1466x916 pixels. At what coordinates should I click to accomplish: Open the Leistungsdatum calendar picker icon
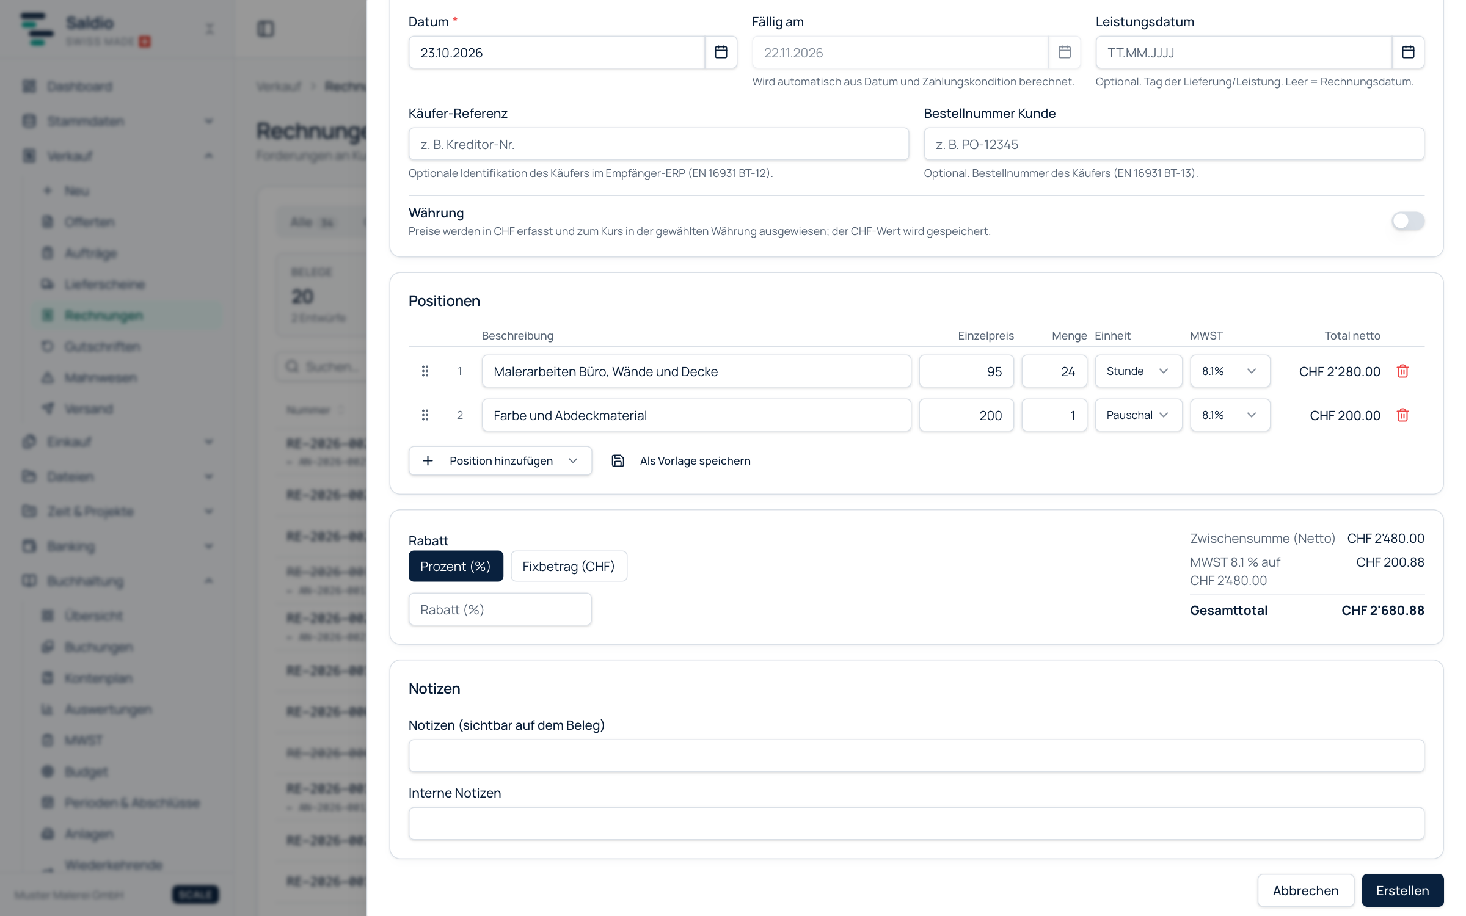(x=1408, y=53)
